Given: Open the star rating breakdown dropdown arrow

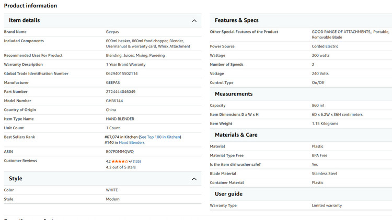Looking at the screenshot, I should pos(130,162).
